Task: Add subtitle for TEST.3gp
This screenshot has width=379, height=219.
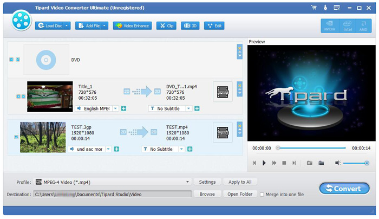Action: pos(190,149)
